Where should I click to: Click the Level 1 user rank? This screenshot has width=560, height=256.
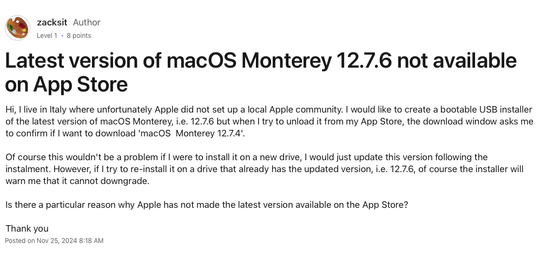point(47,36)
